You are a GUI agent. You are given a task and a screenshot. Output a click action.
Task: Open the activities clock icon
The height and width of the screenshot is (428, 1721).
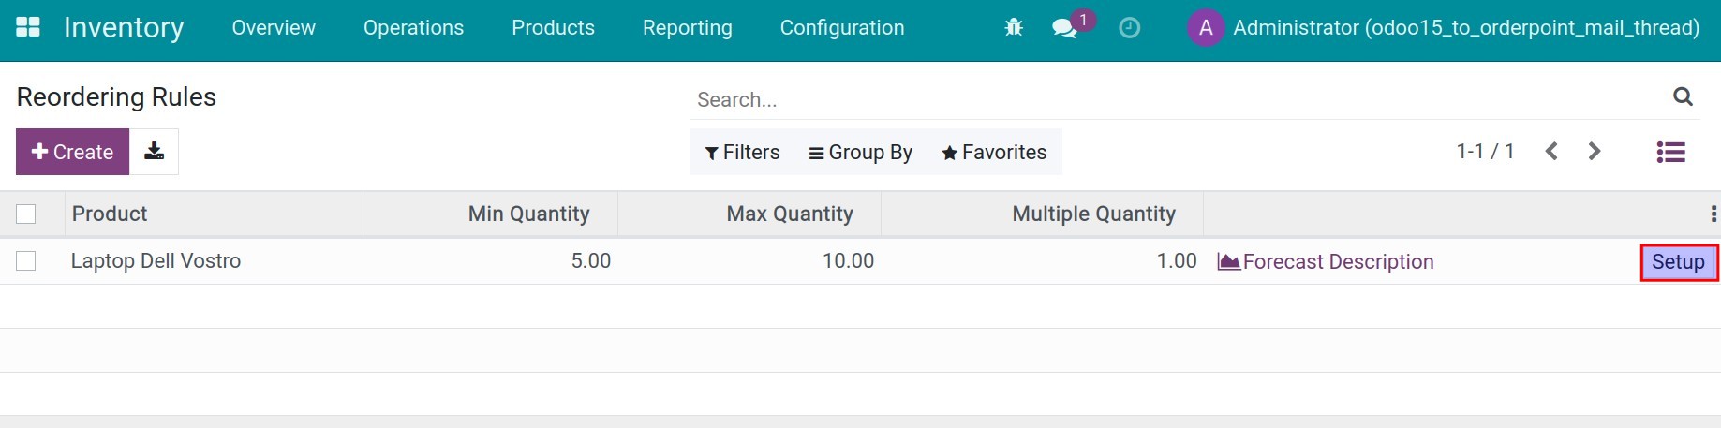click(x=1130, y=28)
